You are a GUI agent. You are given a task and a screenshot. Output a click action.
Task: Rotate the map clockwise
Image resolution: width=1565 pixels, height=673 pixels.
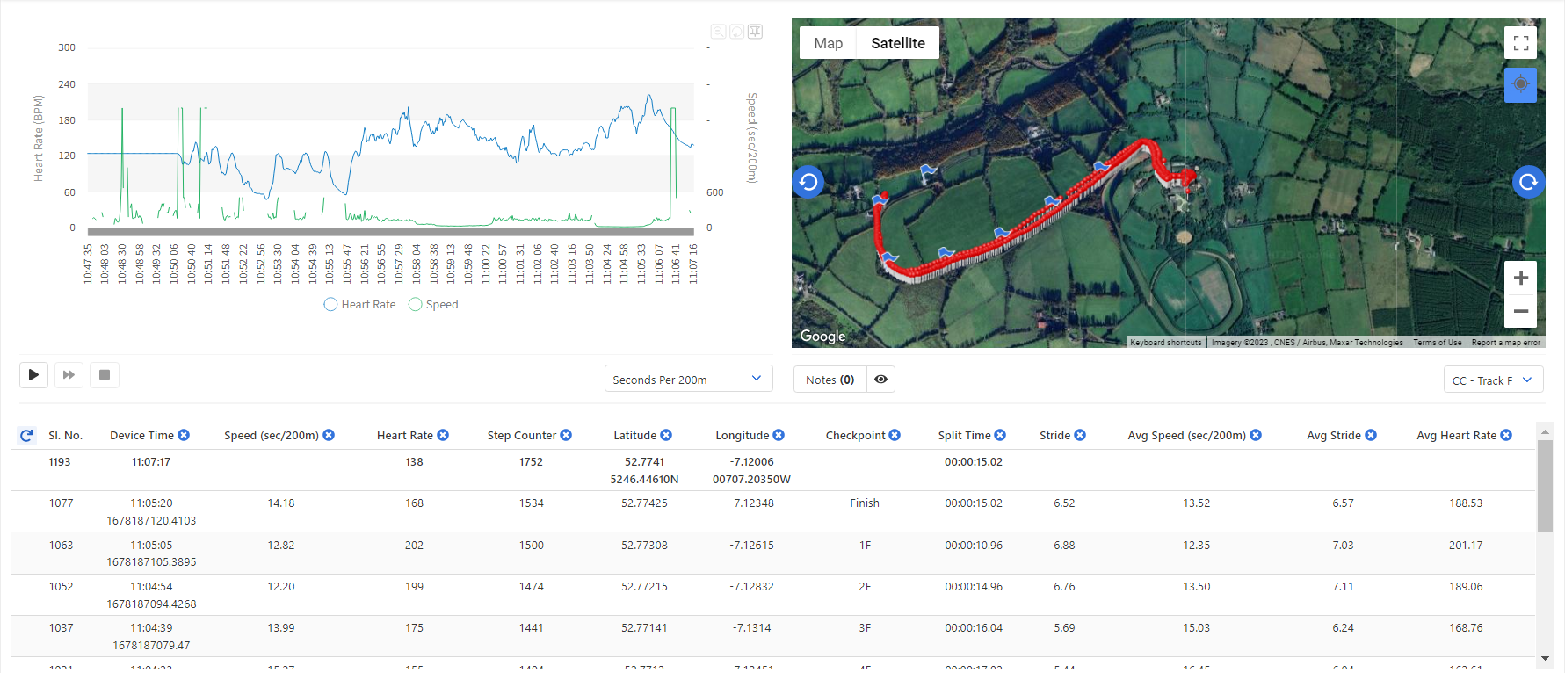pos(1528,182)
